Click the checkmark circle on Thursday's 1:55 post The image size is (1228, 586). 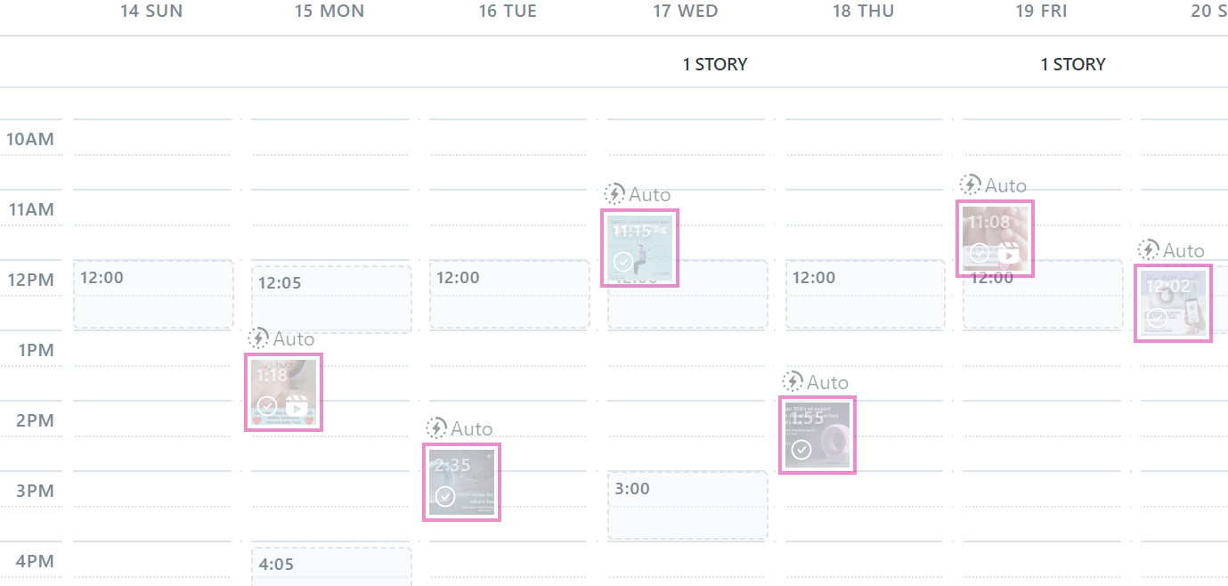[801, 449]
